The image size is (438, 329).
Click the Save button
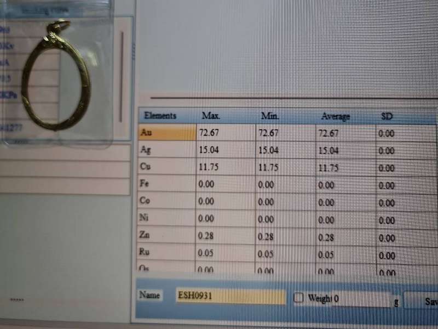[x=430, y=301]
